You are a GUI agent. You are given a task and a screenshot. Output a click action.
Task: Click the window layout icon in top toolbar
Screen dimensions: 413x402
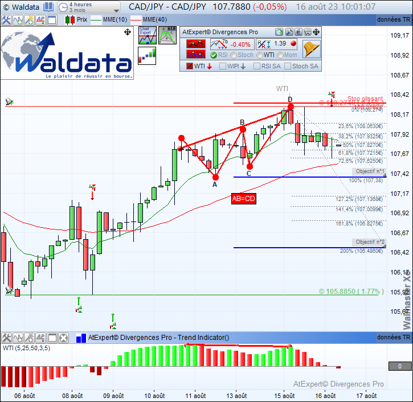point(52,20)
